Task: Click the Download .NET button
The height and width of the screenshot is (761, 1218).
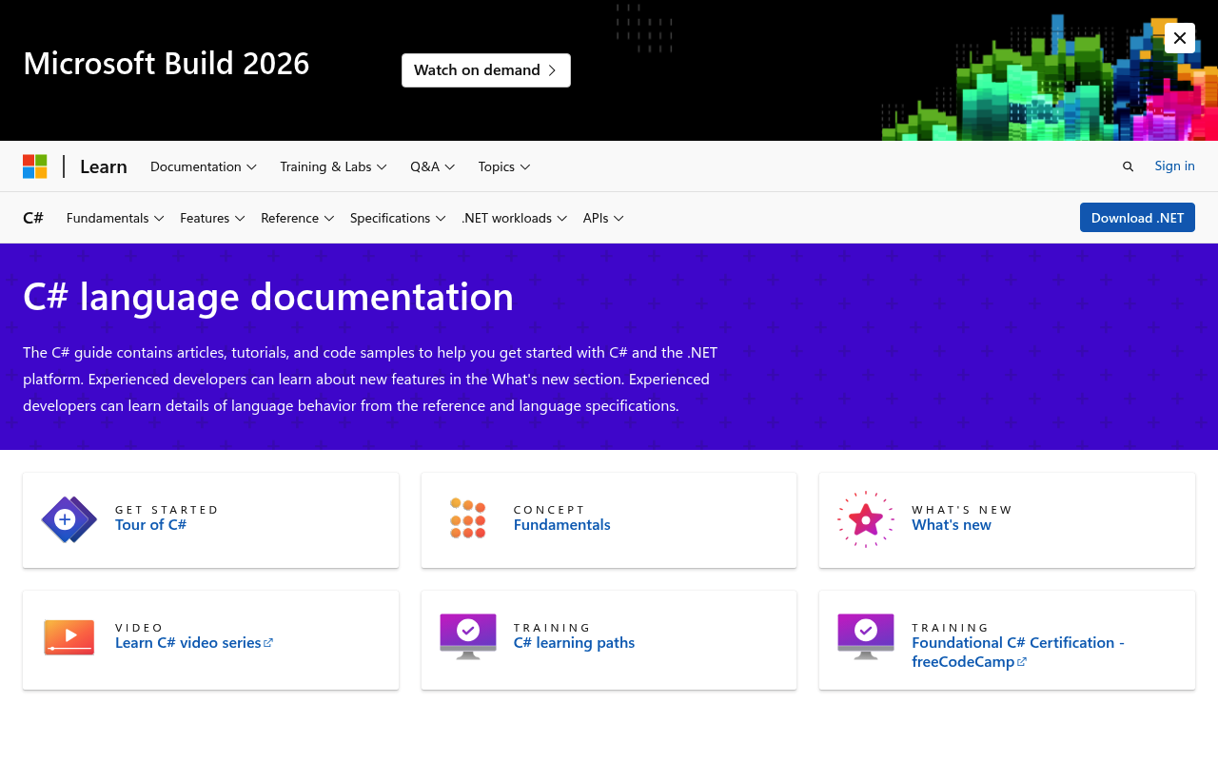Action: 1137,218
